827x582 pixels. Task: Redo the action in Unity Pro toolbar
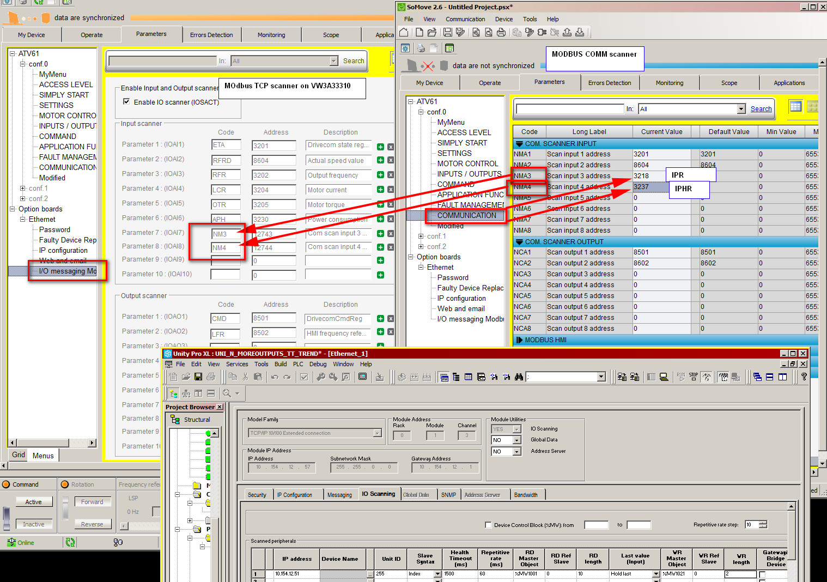[x=287, y=377]
